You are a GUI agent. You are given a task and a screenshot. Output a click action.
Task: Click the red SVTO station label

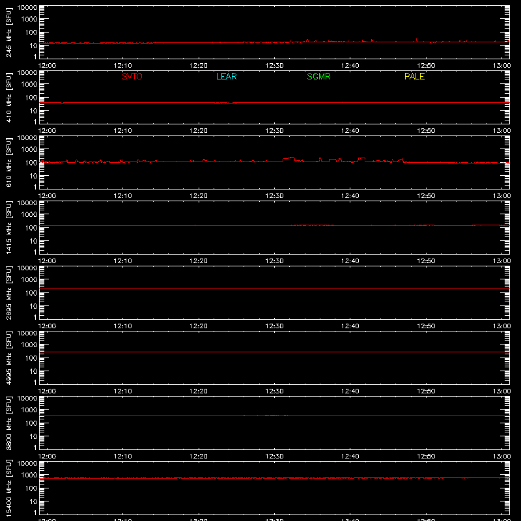tap(132, 76)
